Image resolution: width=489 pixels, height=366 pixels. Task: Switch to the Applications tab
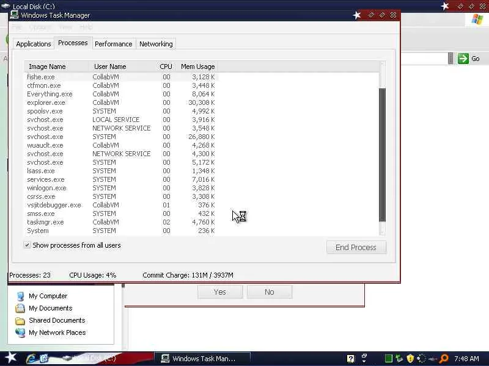click(x=34, y=44)
